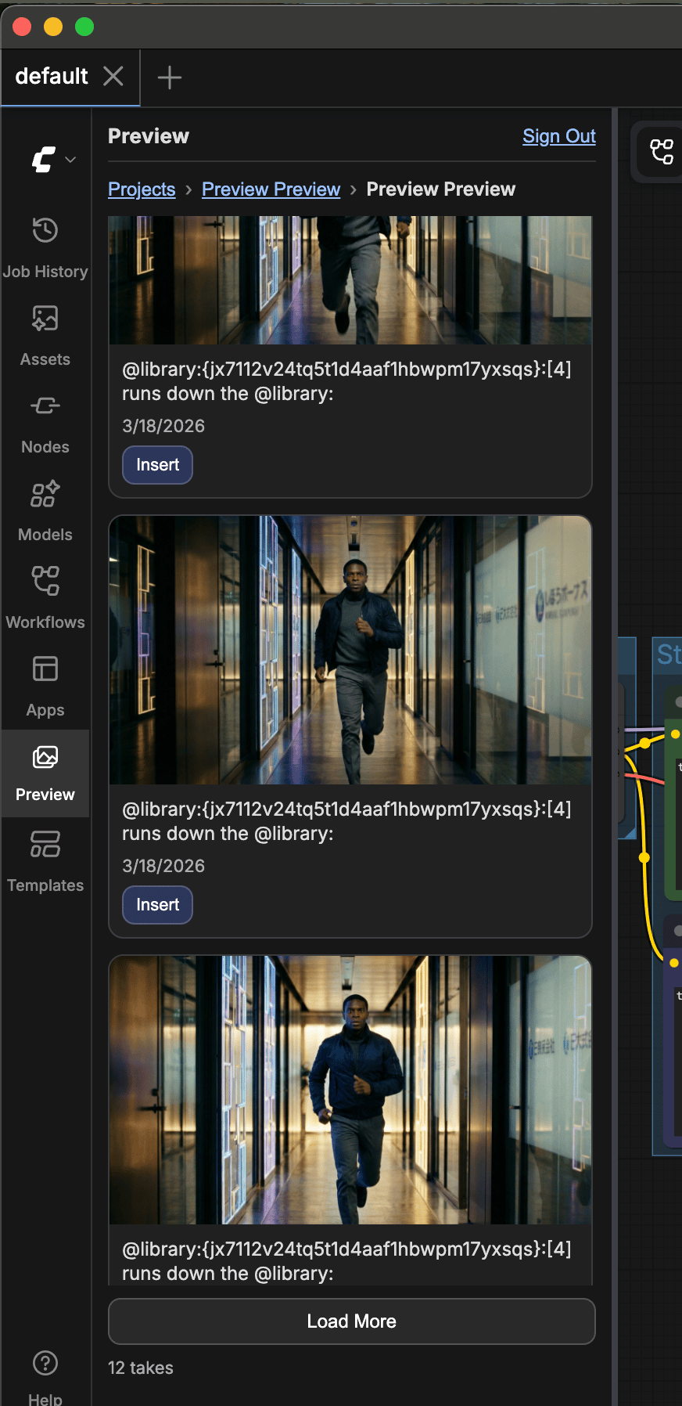Click the current 'Preview Preview' breadcrumb text
The height and width of the screenshot is (1406, 682).
click(x=441, y=189)
